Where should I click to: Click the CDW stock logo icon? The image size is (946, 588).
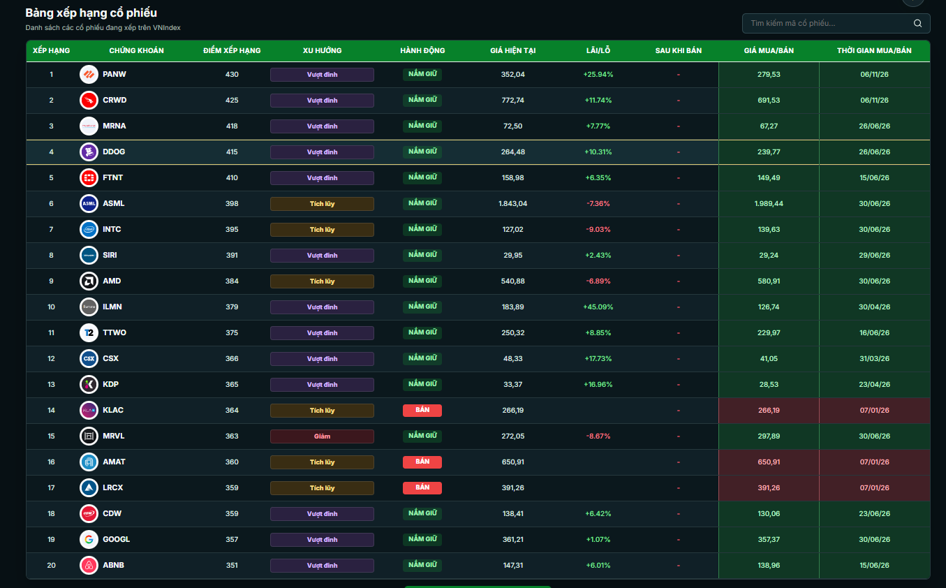[x=89, y=513]
